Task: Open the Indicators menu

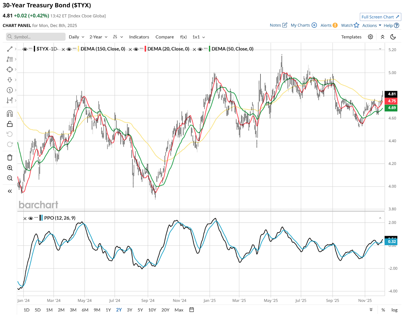Action: click(139, 37)
